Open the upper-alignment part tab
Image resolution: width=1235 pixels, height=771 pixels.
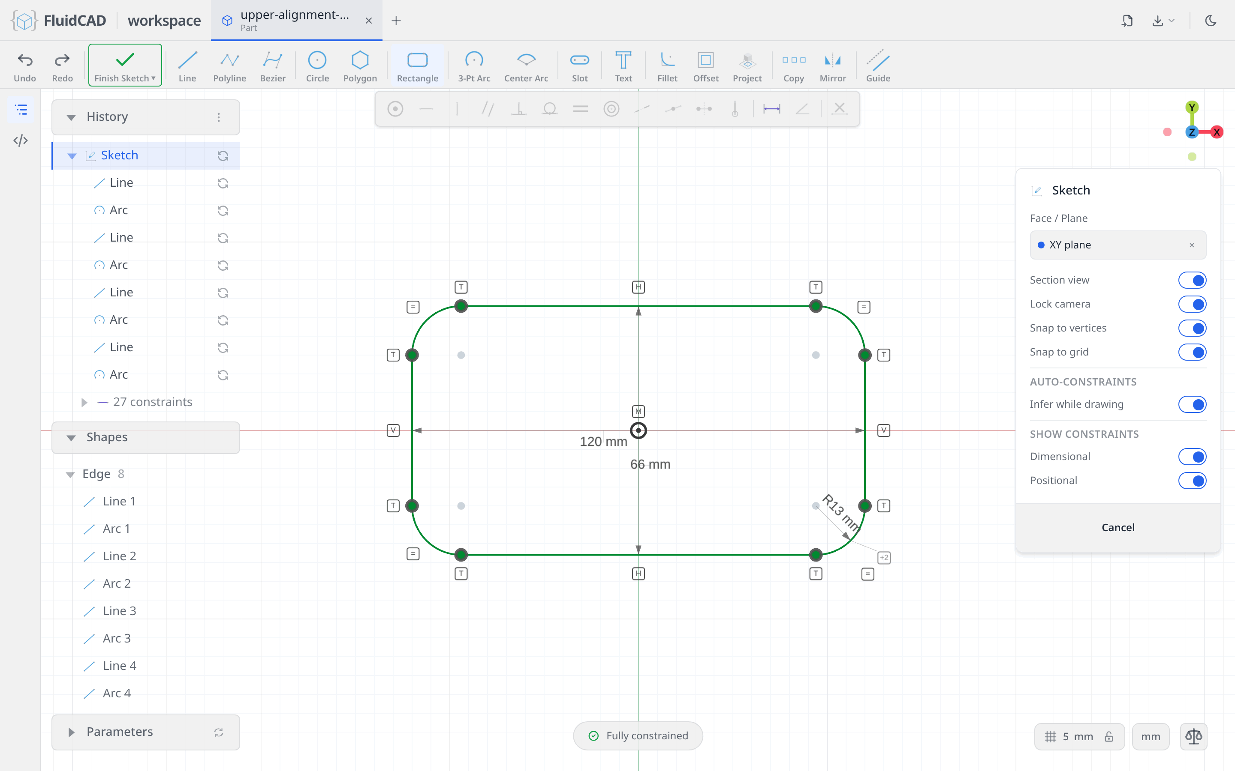pos(296,21)
